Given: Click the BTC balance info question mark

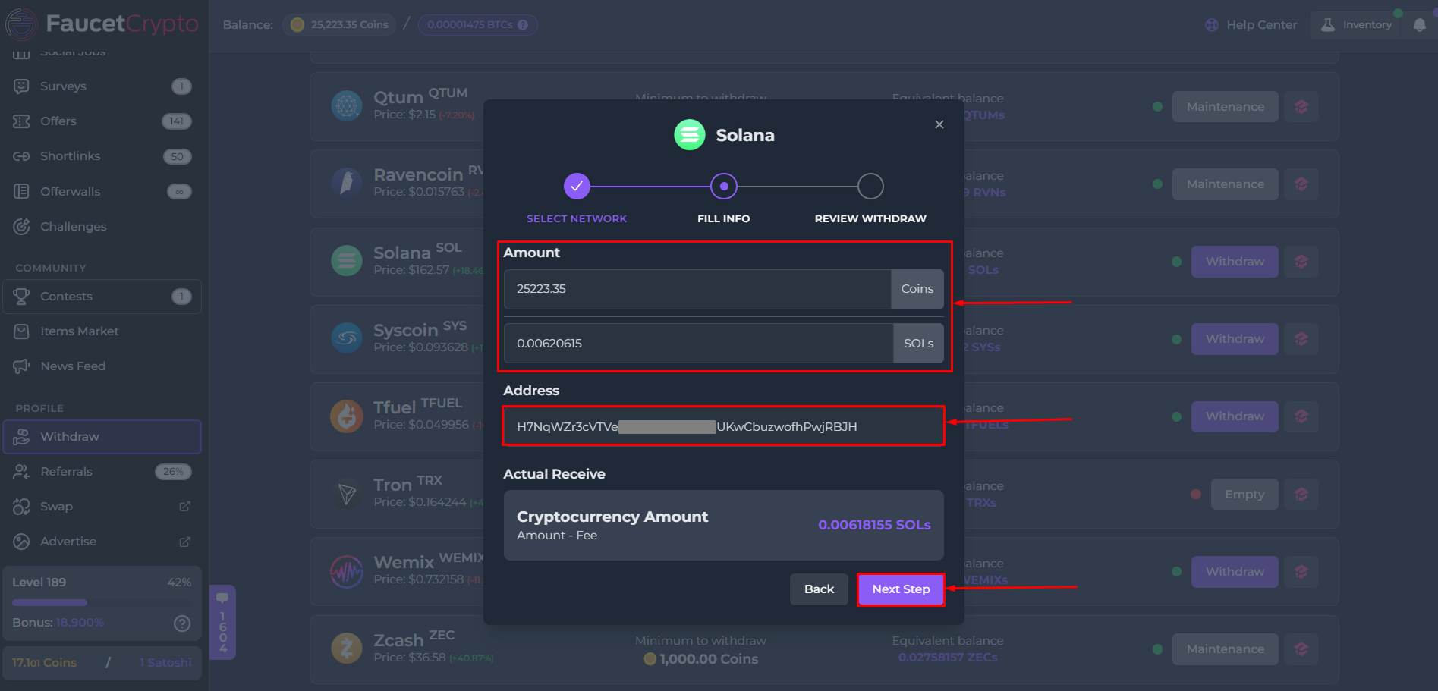Looking at the screenshot, I should pos(523,25).
